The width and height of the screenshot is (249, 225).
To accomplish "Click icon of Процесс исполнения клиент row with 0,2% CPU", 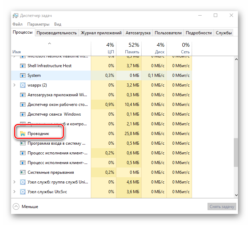I will [23, 153].
